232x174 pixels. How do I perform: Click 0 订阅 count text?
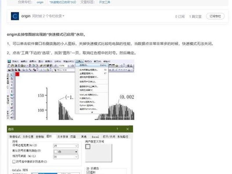[x=180, y=17]
